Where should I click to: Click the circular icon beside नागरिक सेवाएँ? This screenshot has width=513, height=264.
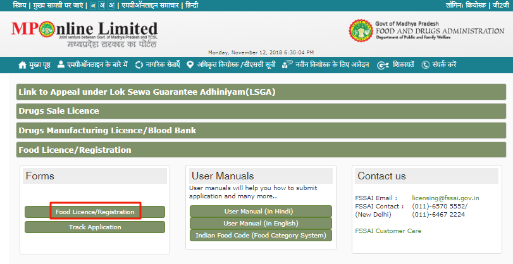139,65
